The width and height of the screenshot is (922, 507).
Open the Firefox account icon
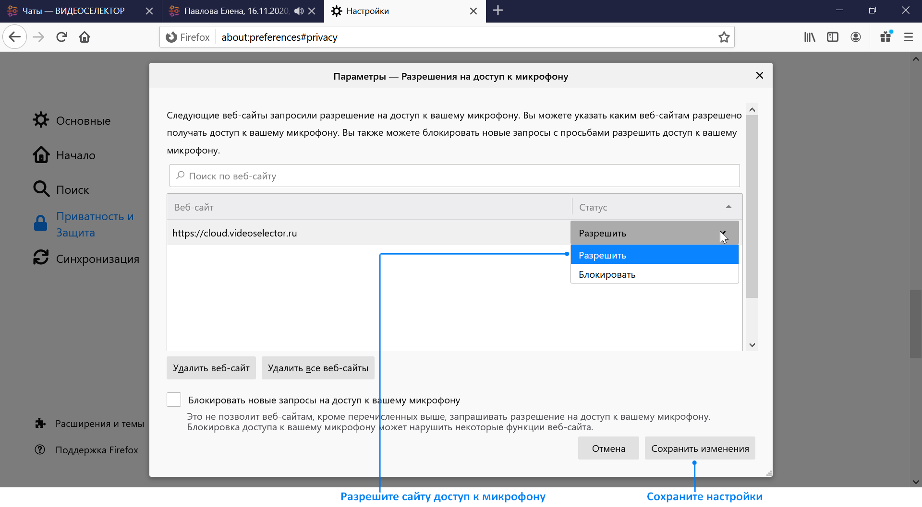click(x=856, y=37)
